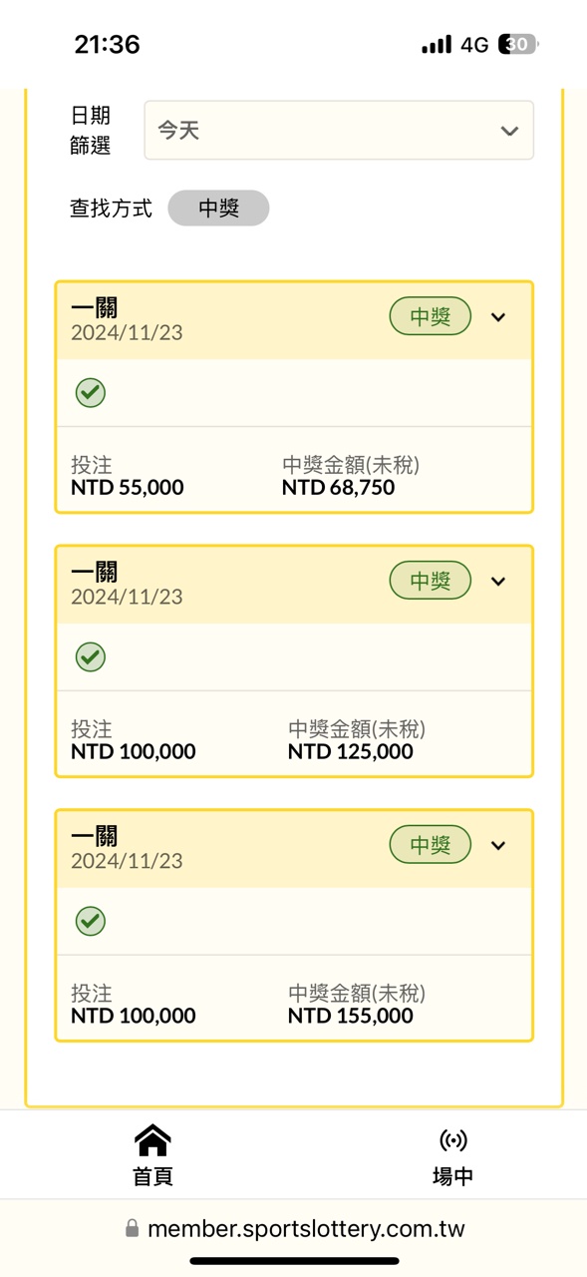
Task: Toggle the 中獎 filter under 查找方式
Action: [218, 209]
